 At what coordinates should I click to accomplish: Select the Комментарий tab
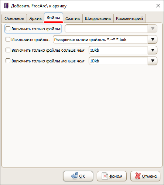pos(129,18)
